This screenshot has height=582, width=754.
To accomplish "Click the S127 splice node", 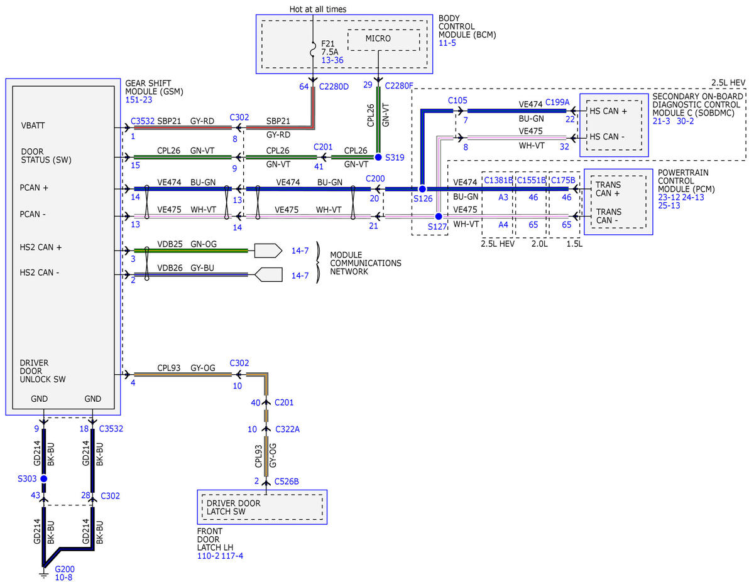I will [439, 217].
